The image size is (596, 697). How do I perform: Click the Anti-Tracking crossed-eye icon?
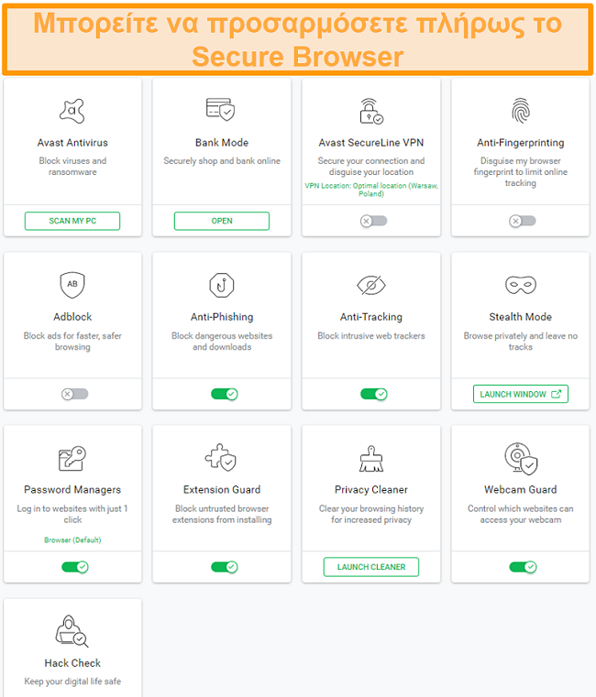coord(371,285)
